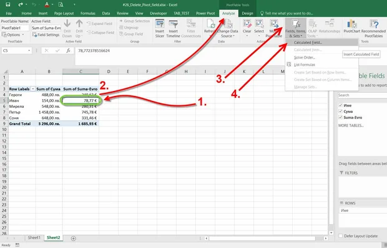Switch to the Formulas tab
387x248 pixels.
tap(87, 13)
